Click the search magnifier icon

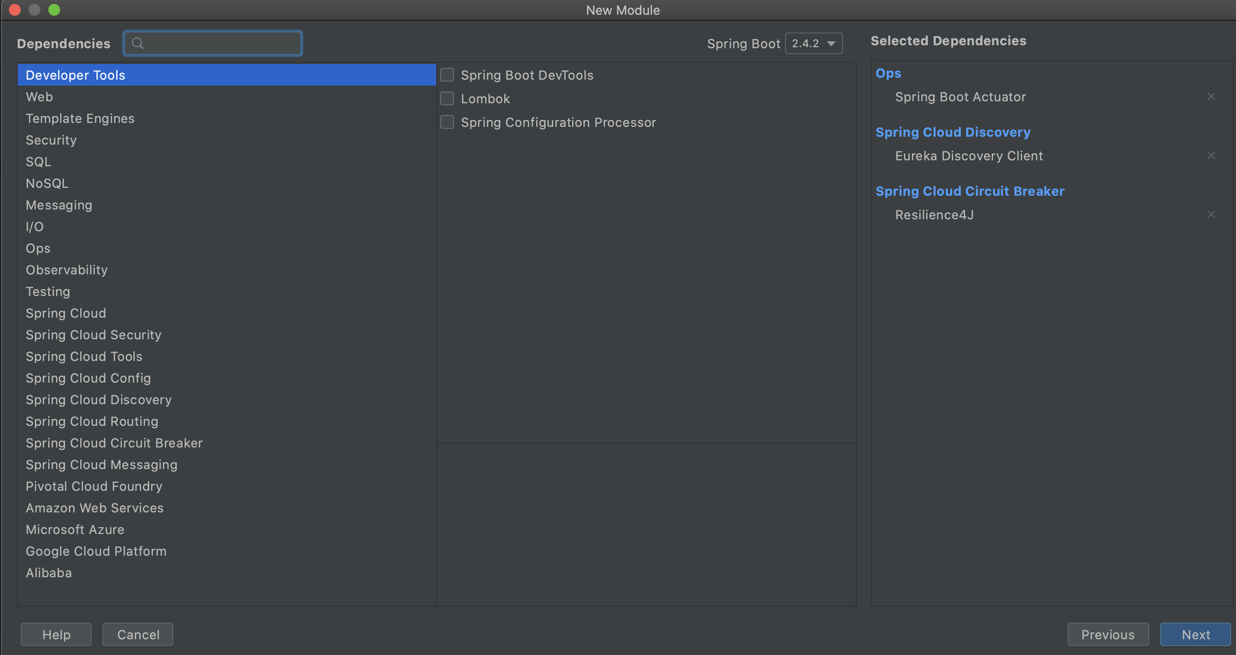pos(138,44)
